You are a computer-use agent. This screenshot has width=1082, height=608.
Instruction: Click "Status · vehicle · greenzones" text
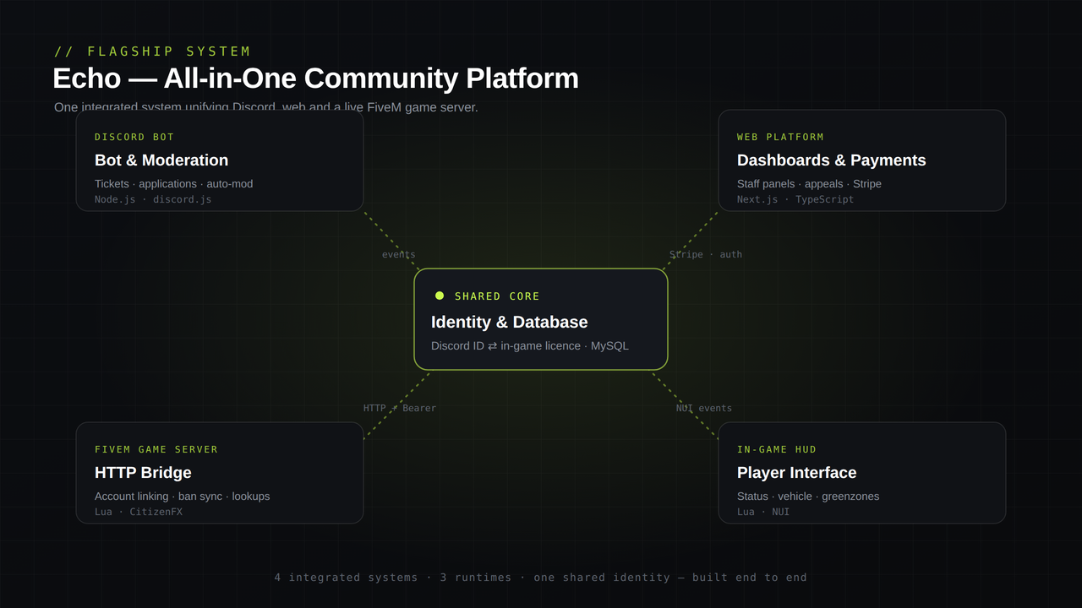click(x=808, y=497)
